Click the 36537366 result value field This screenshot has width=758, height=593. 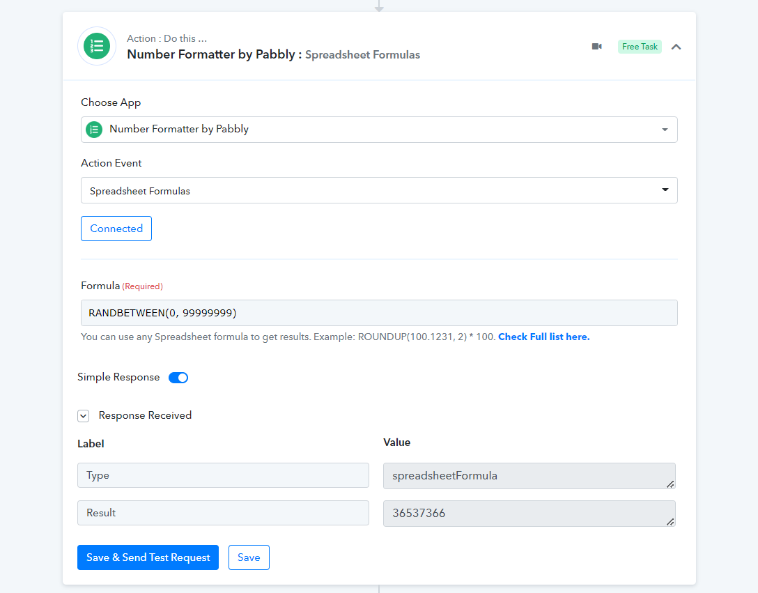click(529, 513)
